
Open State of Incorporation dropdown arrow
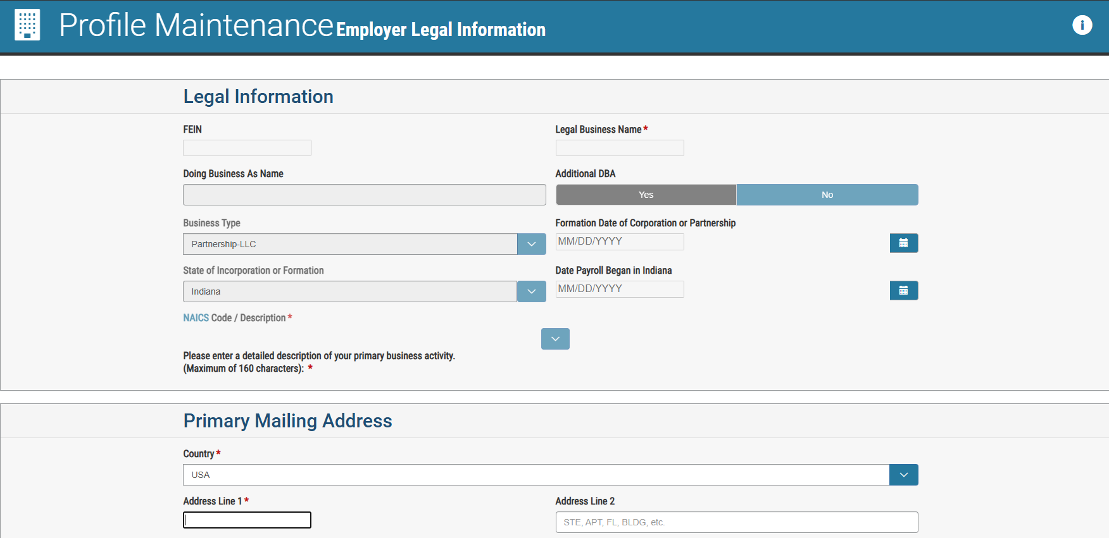(532, 291)
